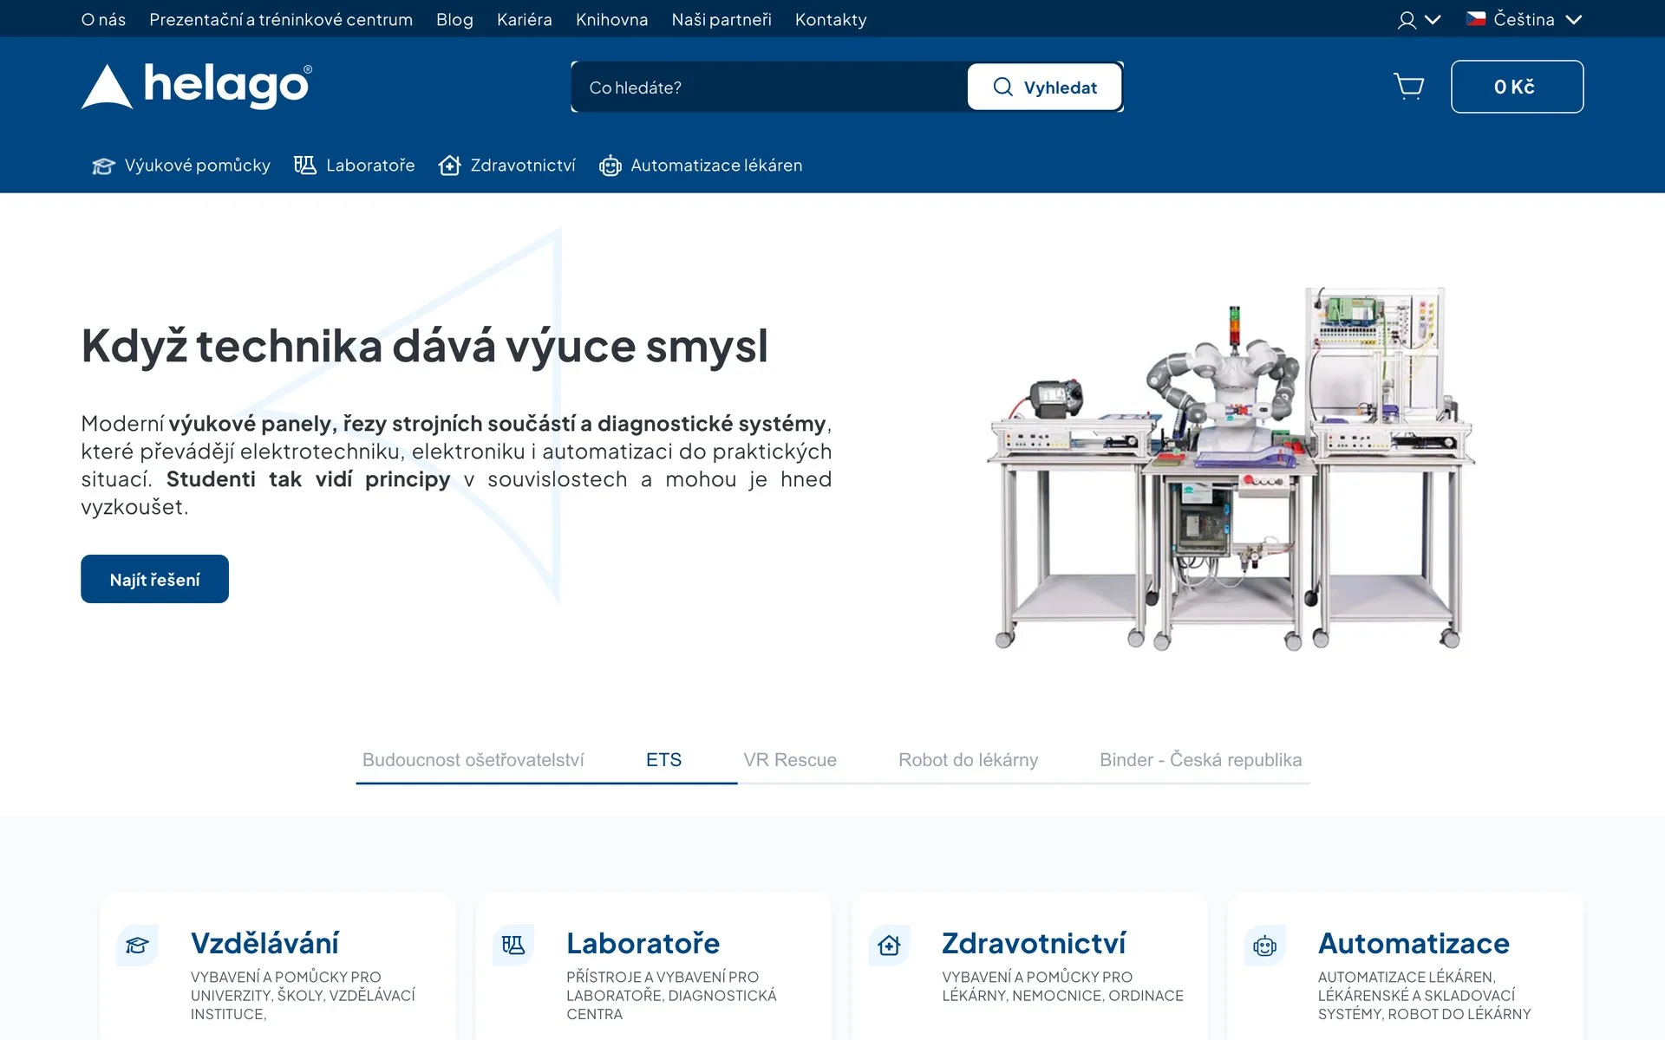Click the medical house icon by Zdravotnictví nav item
Screen dimensions: 1665x1040
[449, 165]
